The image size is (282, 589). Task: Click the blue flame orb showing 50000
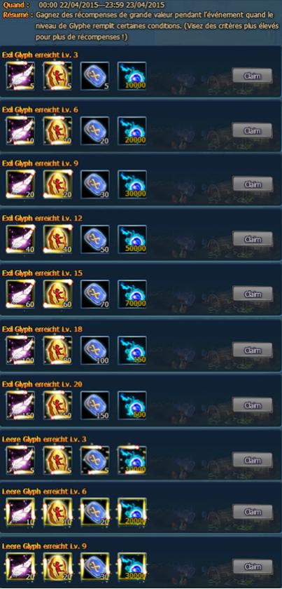[x=132, y=239]
